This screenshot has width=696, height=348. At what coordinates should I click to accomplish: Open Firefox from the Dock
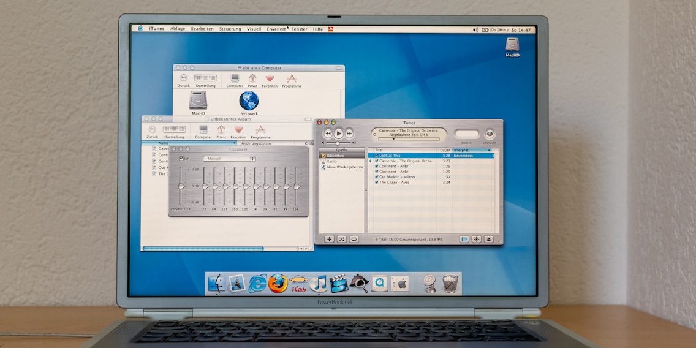click(x=278, y=283)
